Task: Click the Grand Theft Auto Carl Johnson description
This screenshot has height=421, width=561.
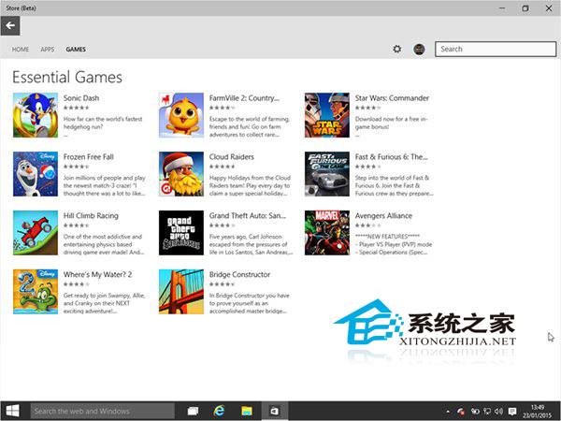Action: tap(251, 244)
